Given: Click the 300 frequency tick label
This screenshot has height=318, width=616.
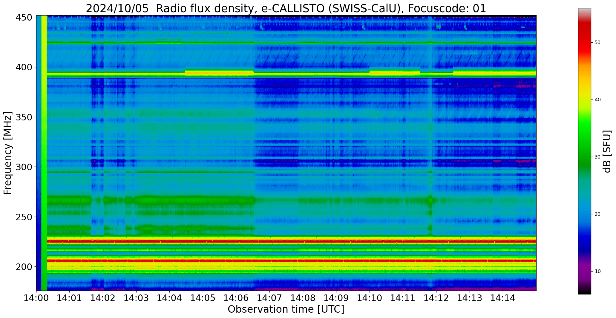Looking at the screenshot, I should [24, 167].
